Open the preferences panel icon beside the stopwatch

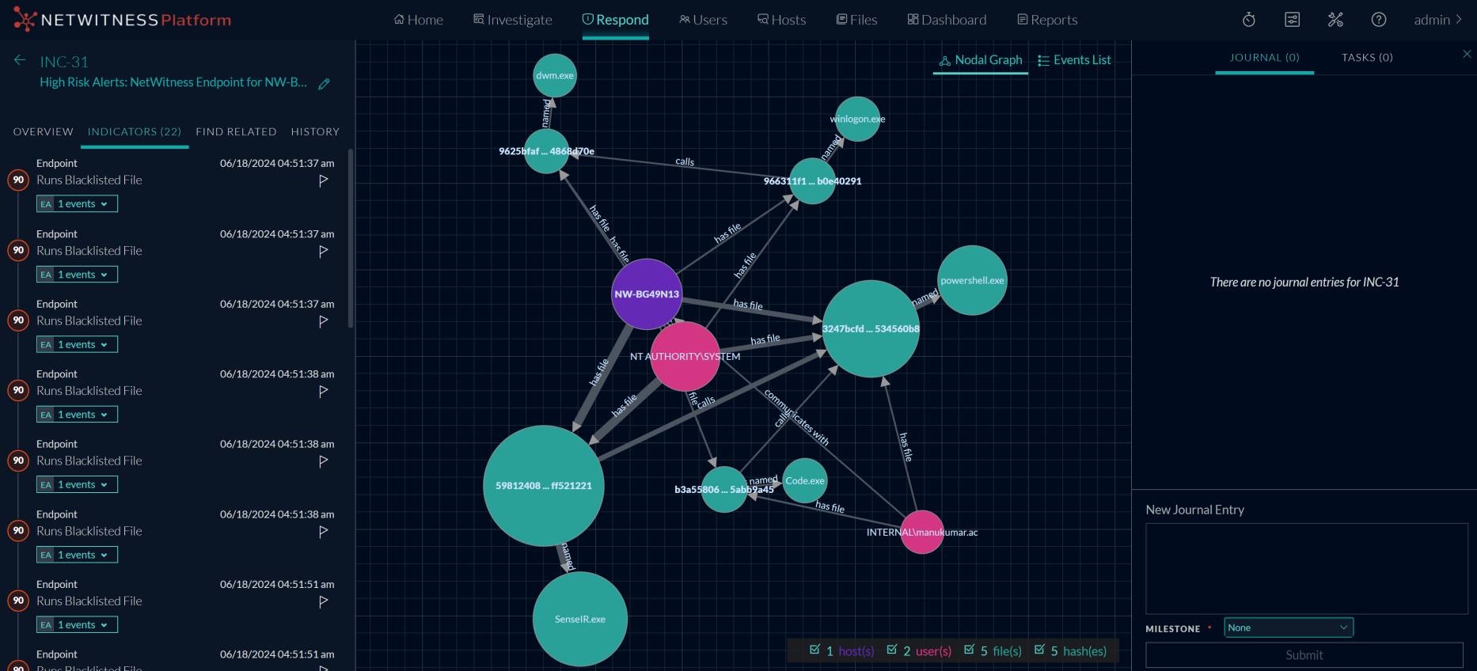point(1292,20)
